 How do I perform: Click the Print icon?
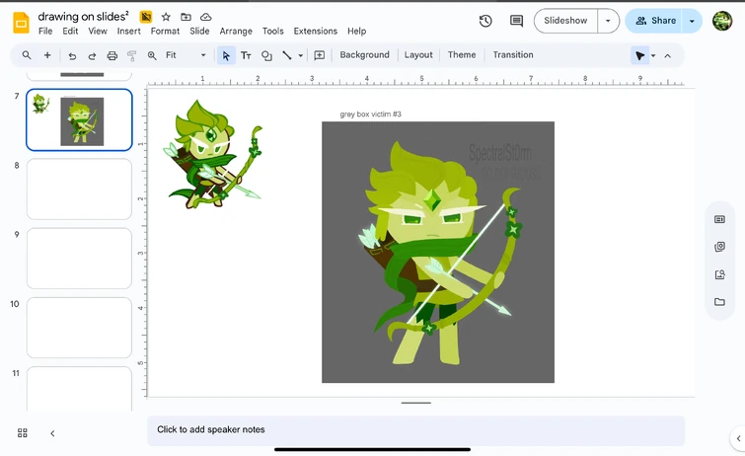pos(112,56)
